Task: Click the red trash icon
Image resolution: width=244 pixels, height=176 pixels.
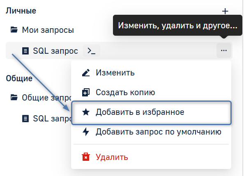Action: tap(86, 157)
